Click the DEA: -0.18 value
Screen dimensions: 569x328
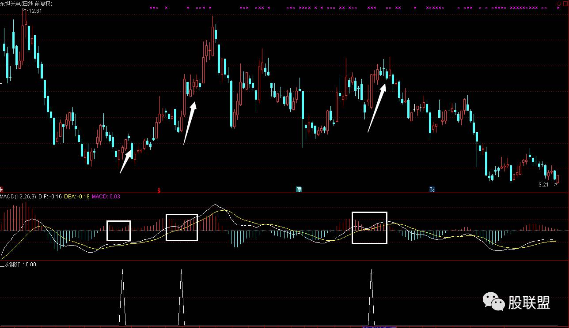click(76, 197)
